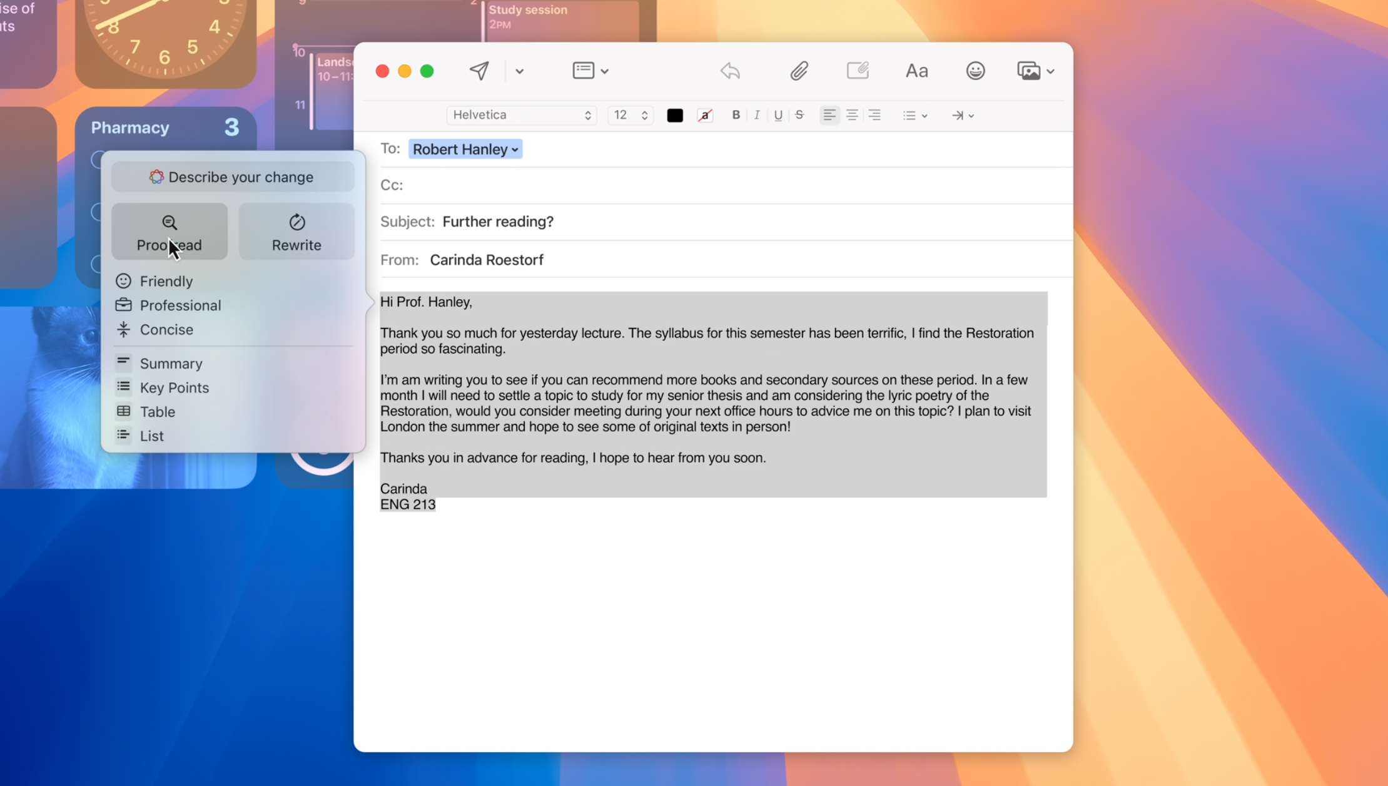Click the Describe your change field
Screen dimensions: 1388x786
pos(233,177)
